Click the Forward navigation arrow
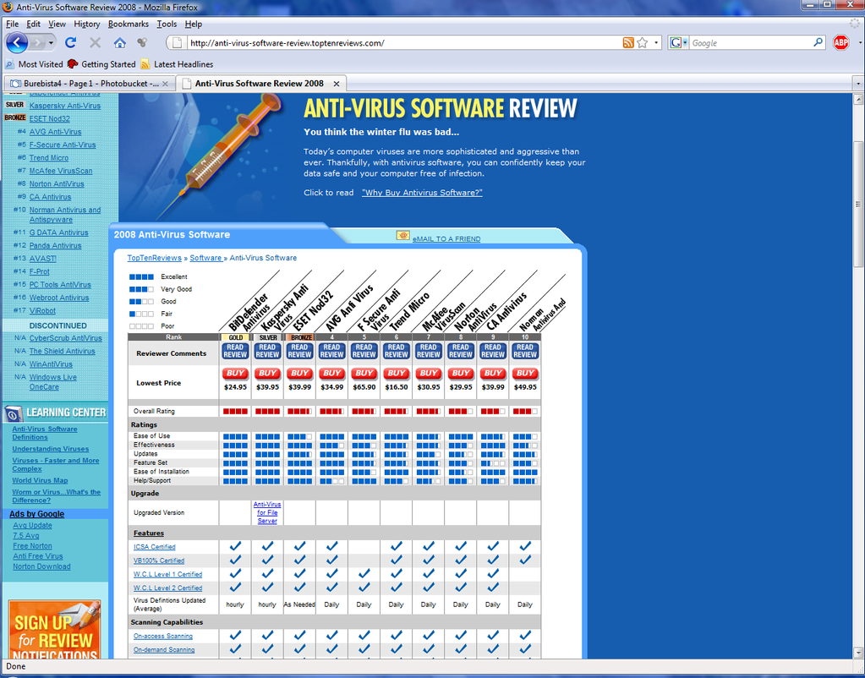The width and height of the screenshot is (865, 678). pyautogui.click(x=37, y=42)
